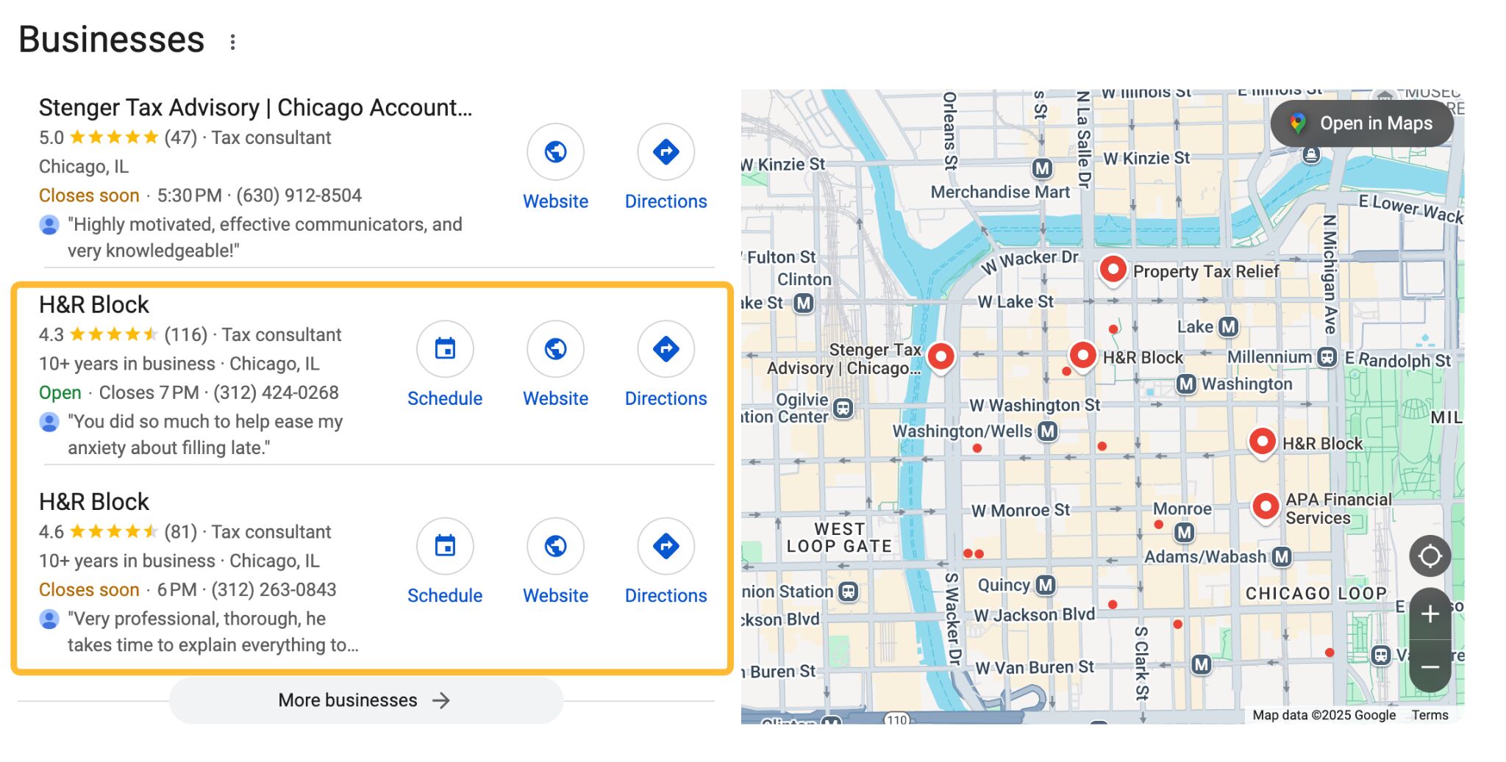Click the Millennium station icon
The image size is (1506, 762).
pos(1327,357)
